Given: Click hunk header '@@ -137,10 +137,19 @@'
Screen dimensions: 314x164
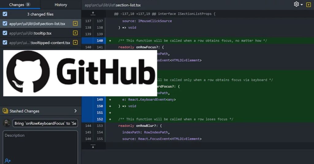Looking at the screenshot, I should point(135,14).
